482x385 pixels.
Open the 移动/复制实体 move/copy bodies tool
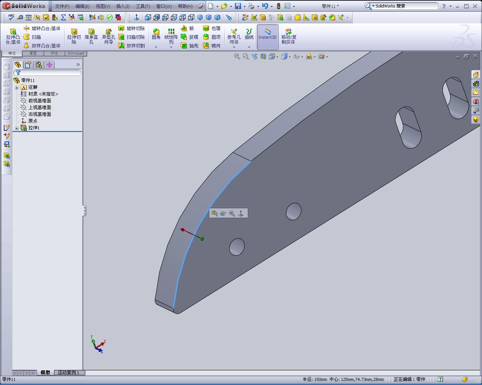(288, 36)
